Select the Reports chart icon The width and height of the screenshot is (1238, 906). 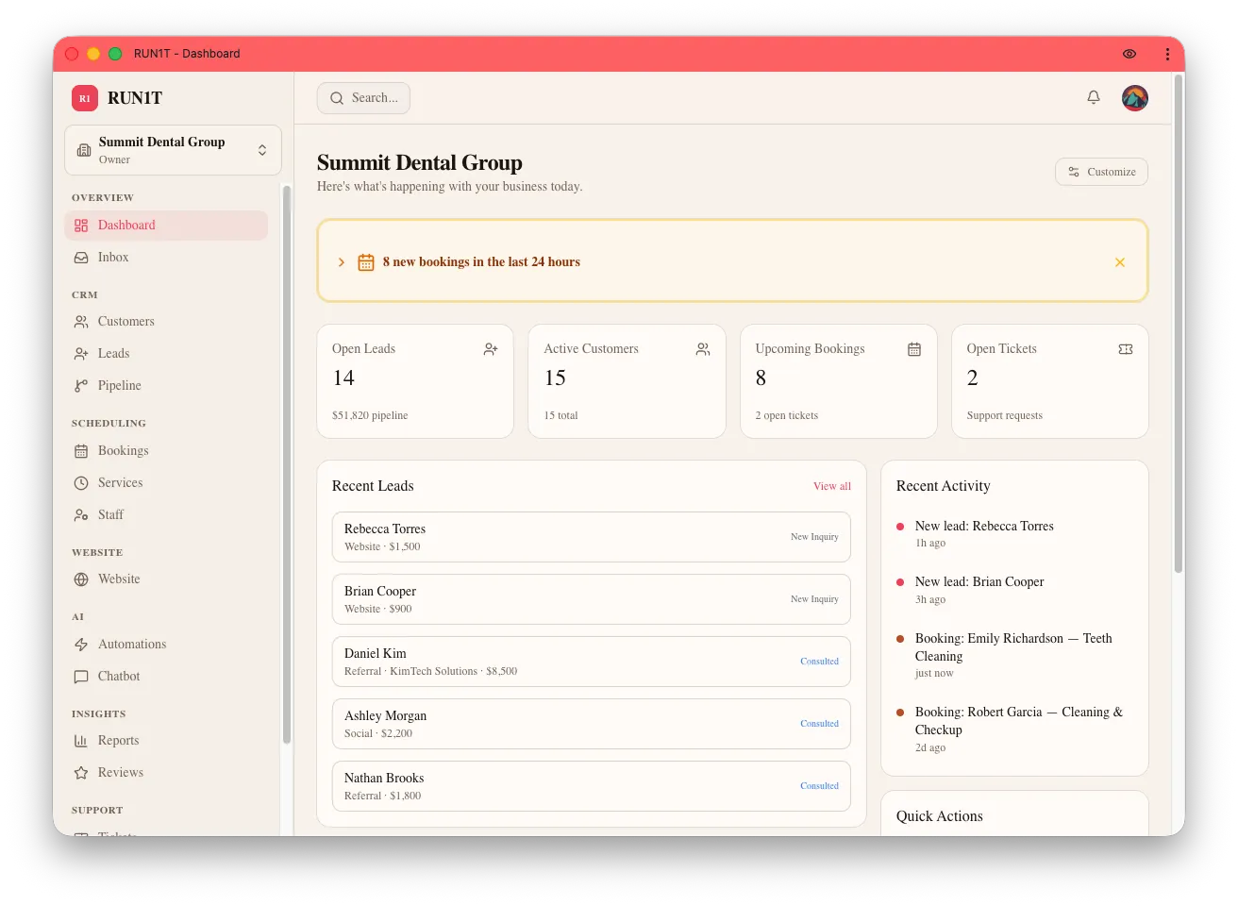80,740
